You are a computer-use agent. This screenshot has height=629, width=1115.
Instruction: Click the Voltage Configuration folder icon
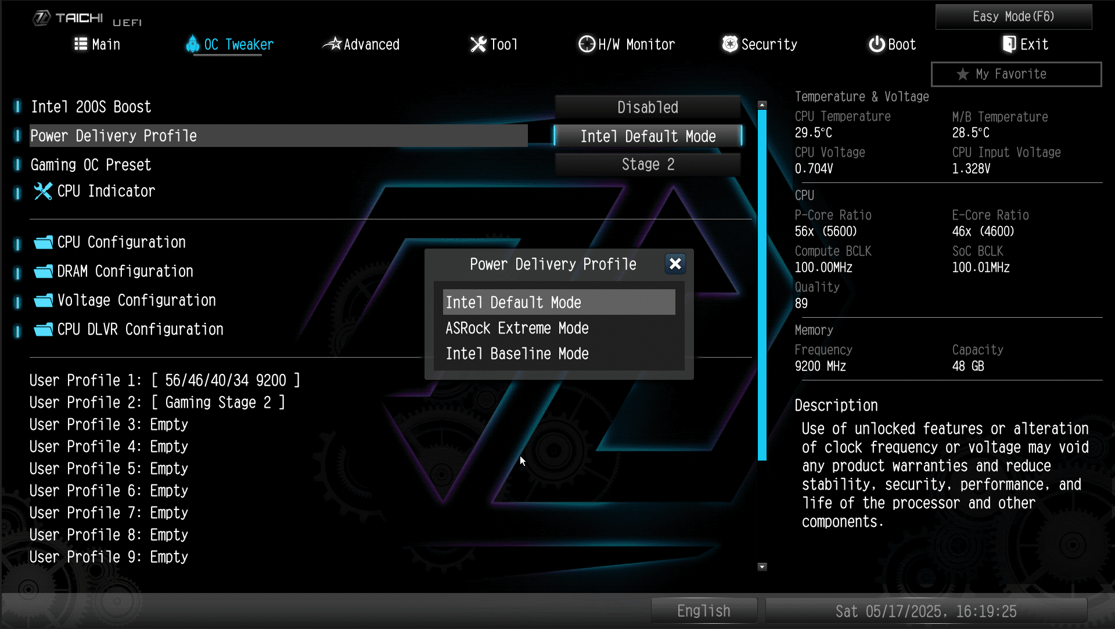coord(44,300)
